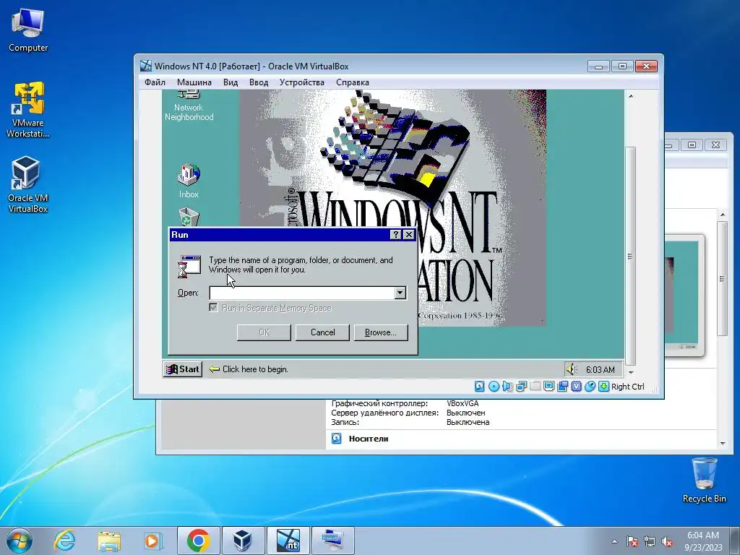
Task: Select the Recycle Bin icon on NT desktop
Action: pyautogui.click(x=189, y=218)
